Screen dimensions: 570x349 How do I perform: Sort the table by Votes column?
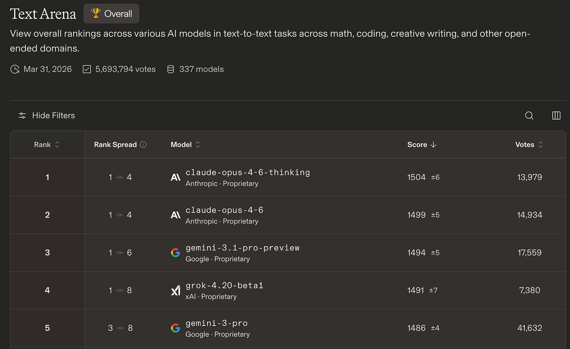529,145
